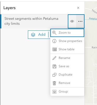Select Group in the layer menu
97x105 pixels.
point(67,91)
